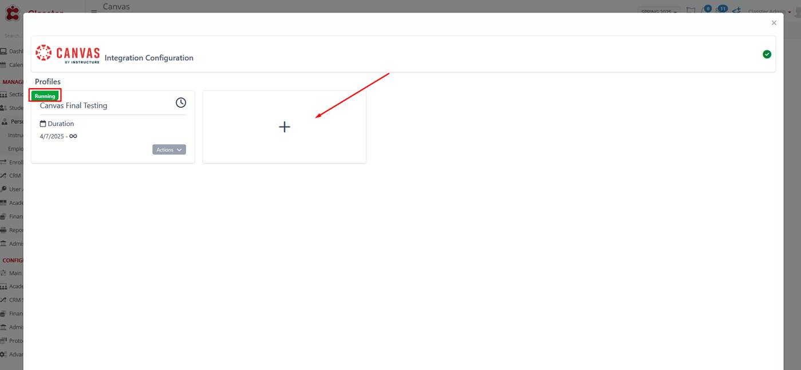This screenshot has width=801, height=370.
Task: Click the Running status badge
Action: point(45,96)
